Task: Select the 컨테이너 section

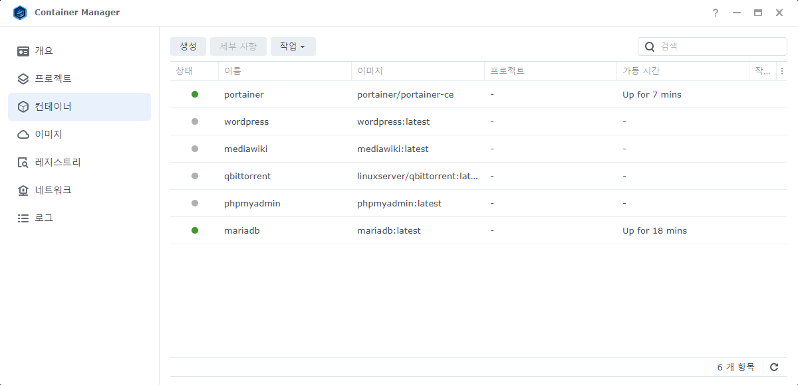Action: tap(79, 107)
